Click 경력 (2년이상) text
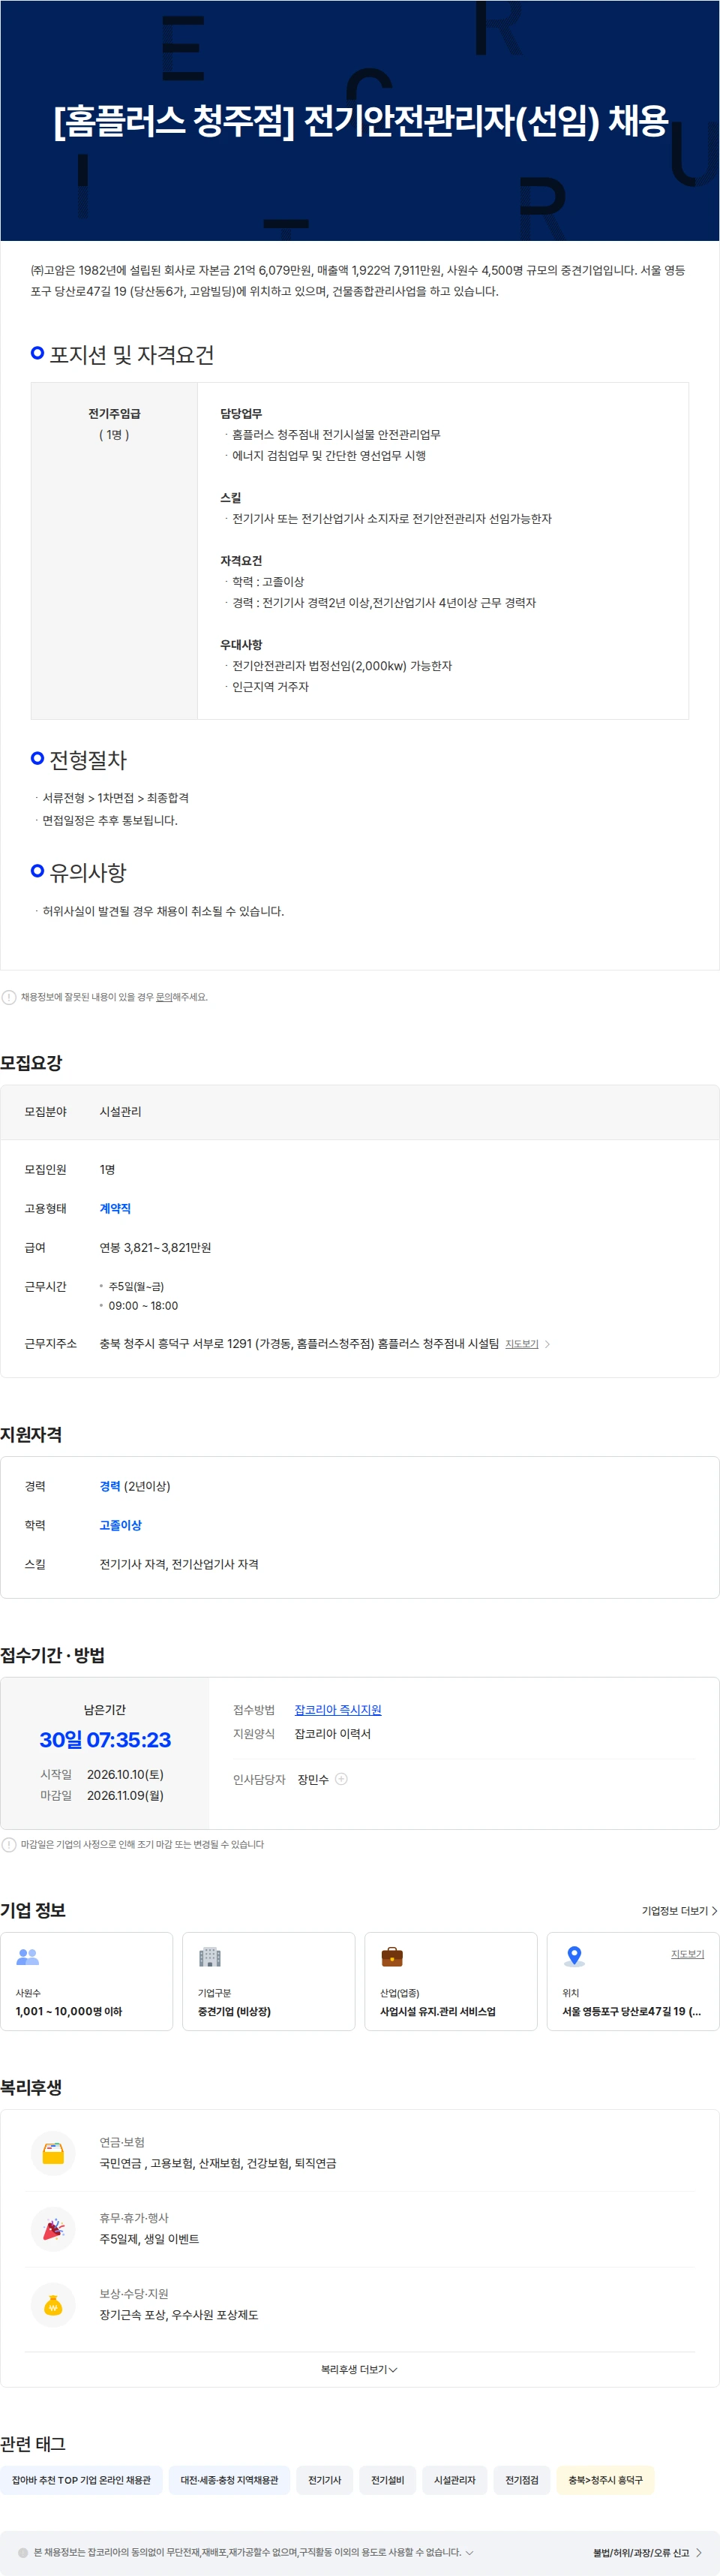 pyautogui.click(x=135, y=1486)
